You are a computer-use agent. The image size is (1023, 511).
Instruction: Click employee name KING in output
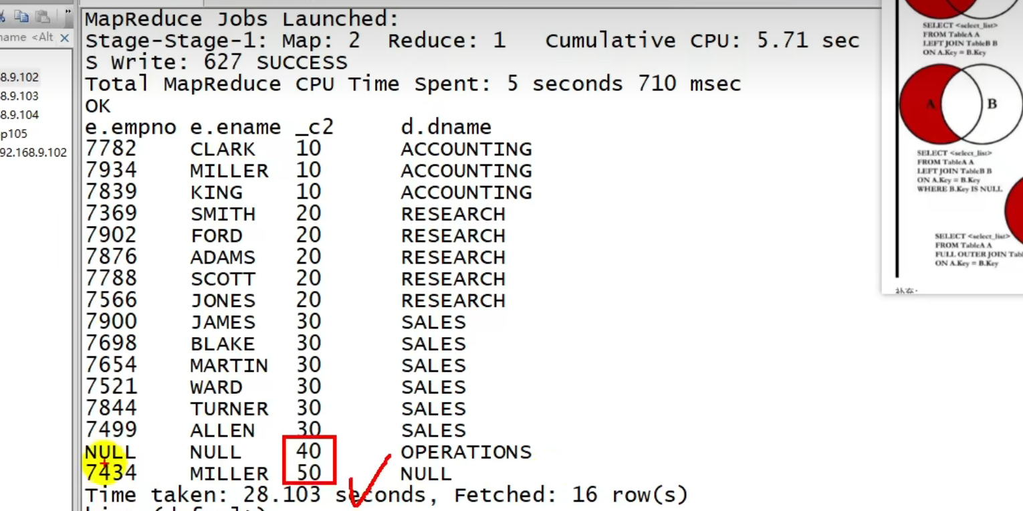coord(216,193)
